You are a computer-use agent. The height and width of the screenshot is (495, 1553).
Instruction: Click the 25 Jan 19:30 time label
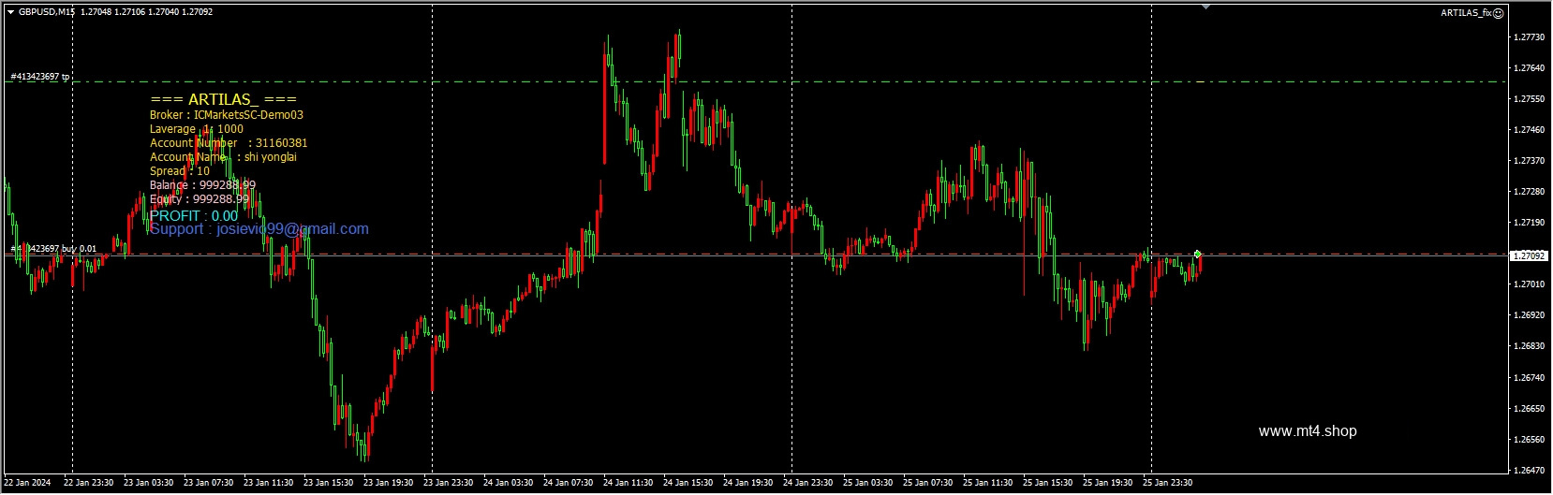pyautogui.click(x=1108, y=484)
